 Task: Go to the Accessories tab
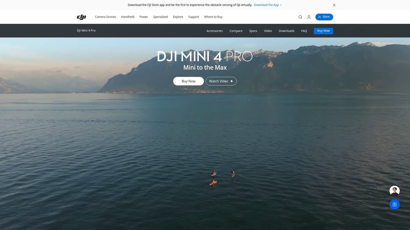pyautogui.click(x=214, y=31)
